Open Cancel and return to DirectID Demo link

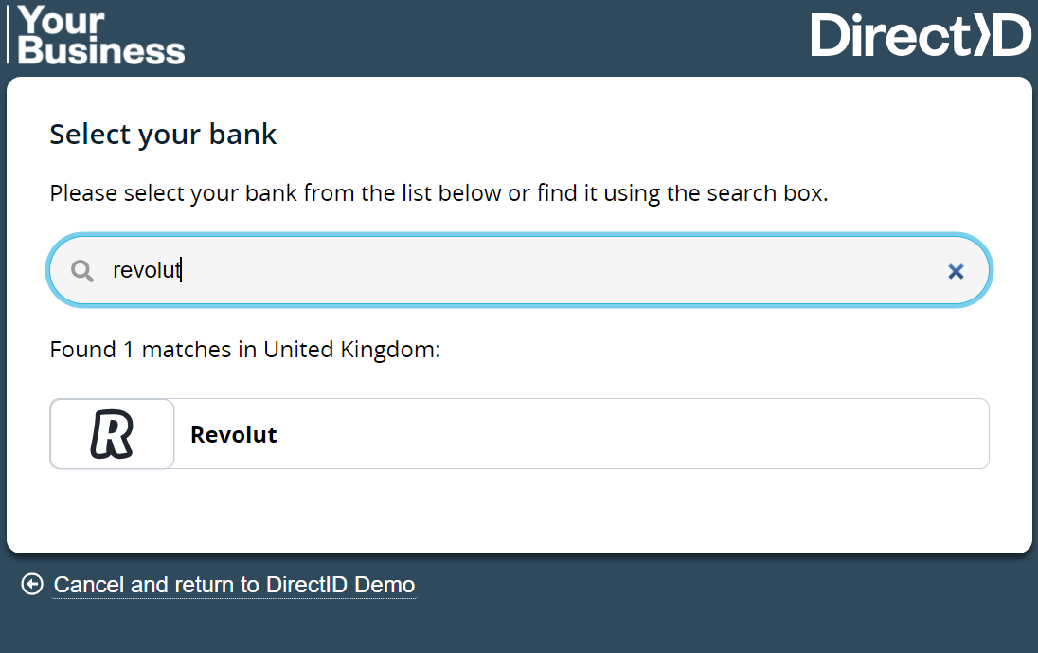234,585
